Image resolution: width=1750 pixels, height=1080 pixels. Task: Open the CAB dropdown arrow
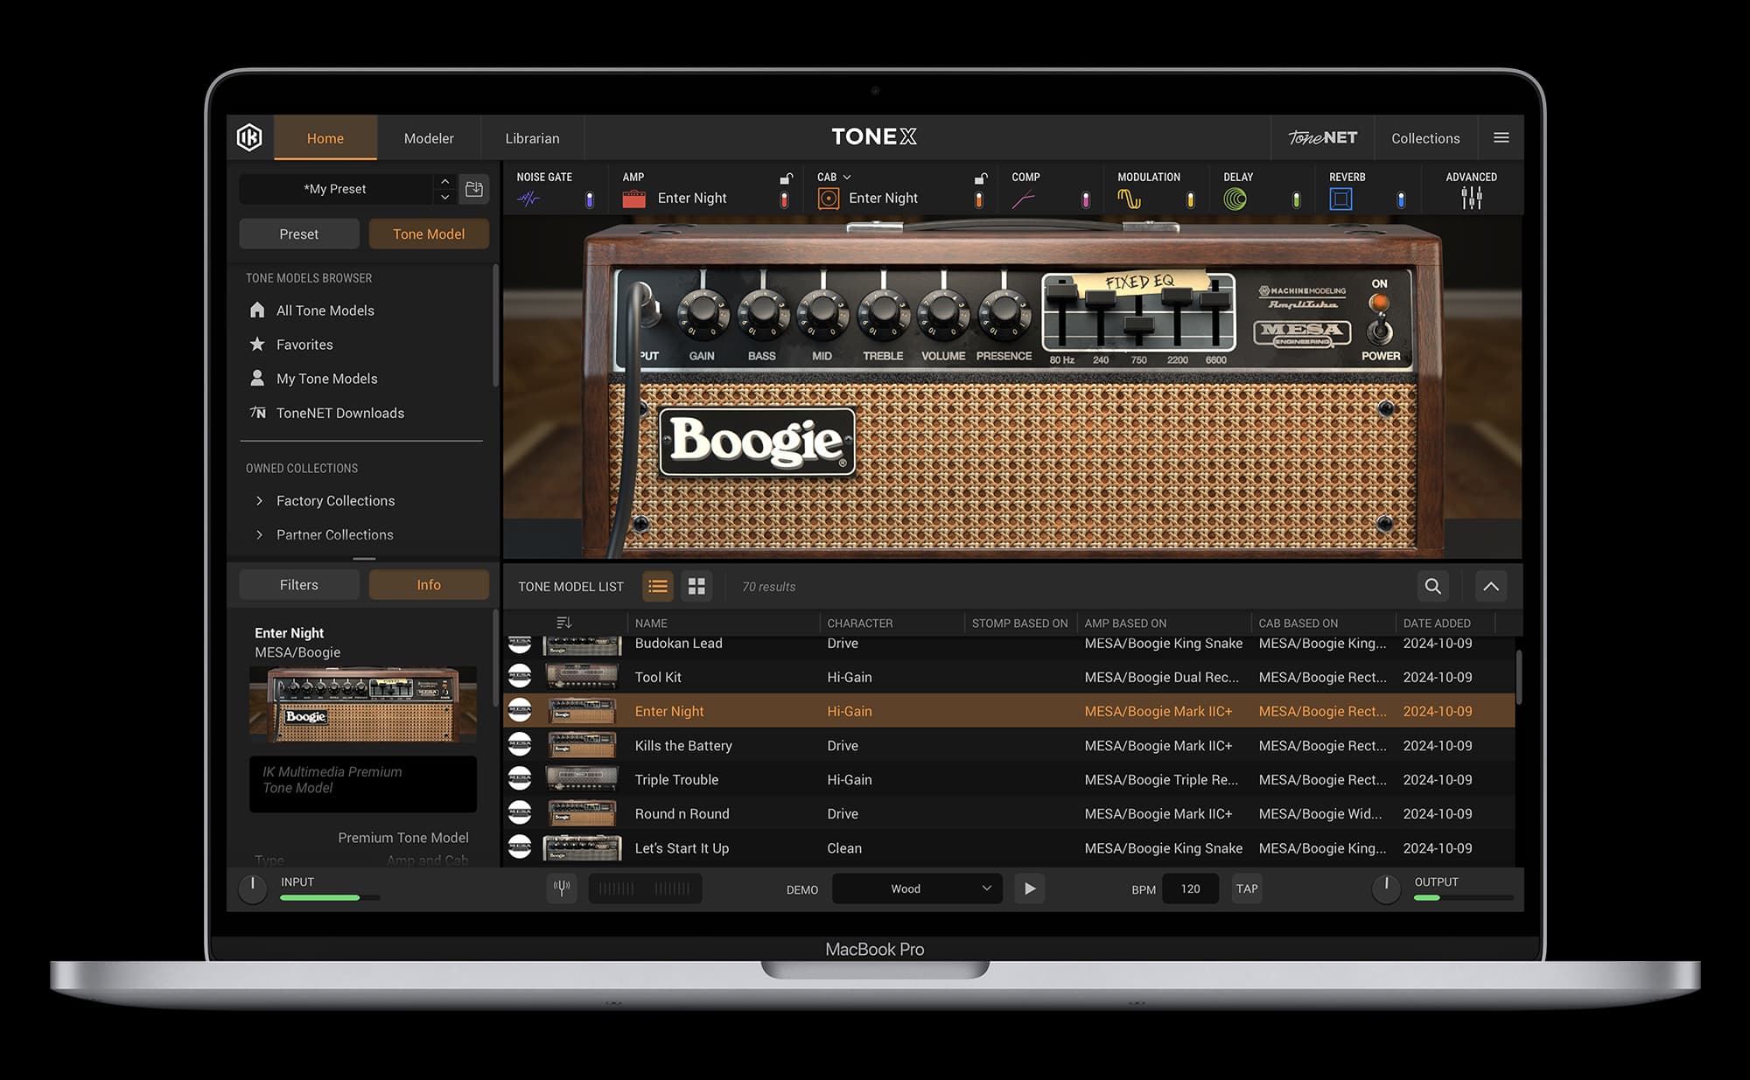(x=847, y=176)
